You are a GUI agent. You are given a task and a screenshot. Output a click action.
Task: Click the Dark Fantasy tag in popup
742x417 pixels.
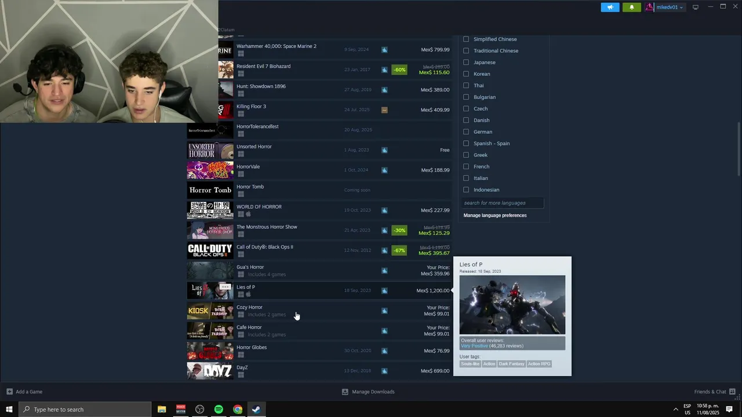(x=511, y=364)
